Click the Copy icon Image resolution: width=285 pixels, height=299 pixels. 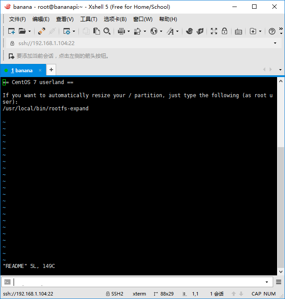(x=86, y=31)
